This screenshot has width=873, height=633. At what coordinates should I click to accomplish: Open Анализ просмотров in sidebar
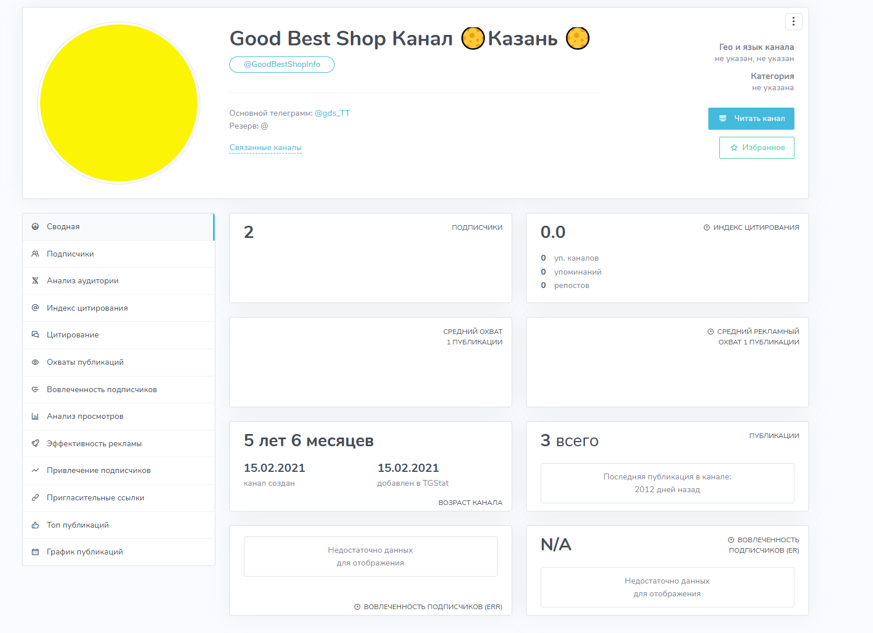(x=119, y=417)
